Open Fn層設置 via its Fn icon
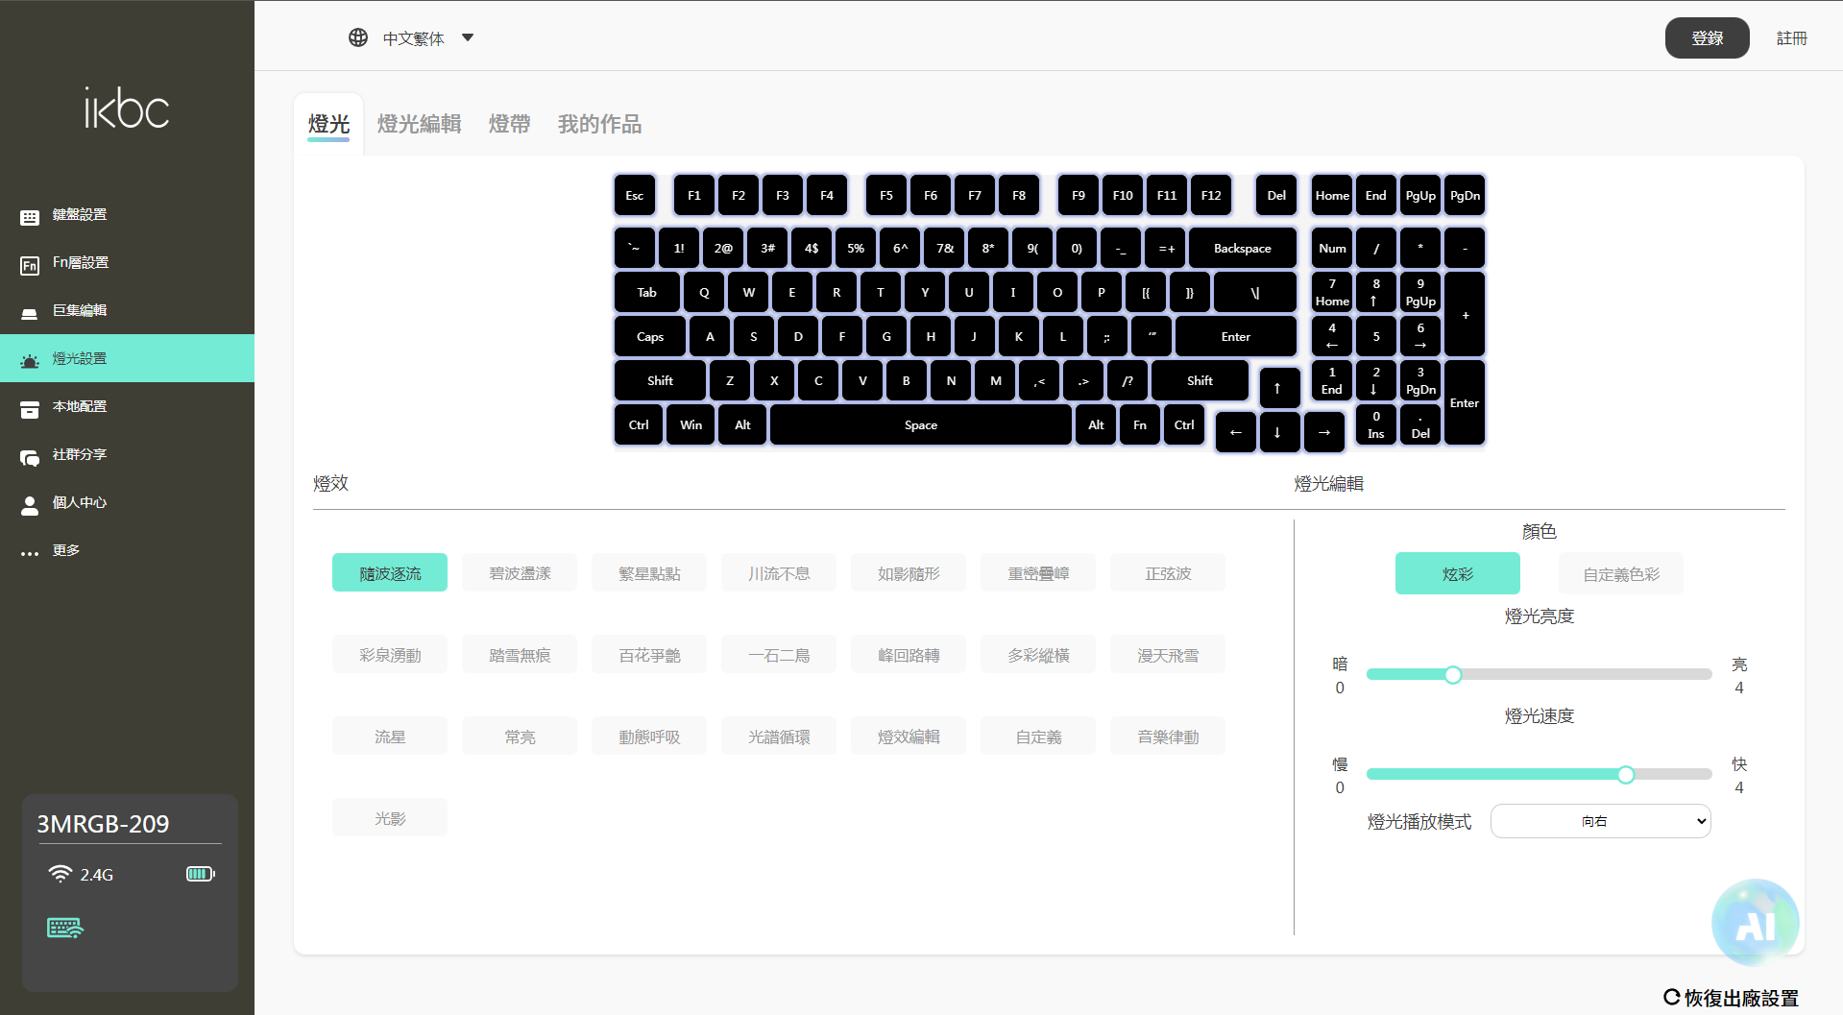 30,265
